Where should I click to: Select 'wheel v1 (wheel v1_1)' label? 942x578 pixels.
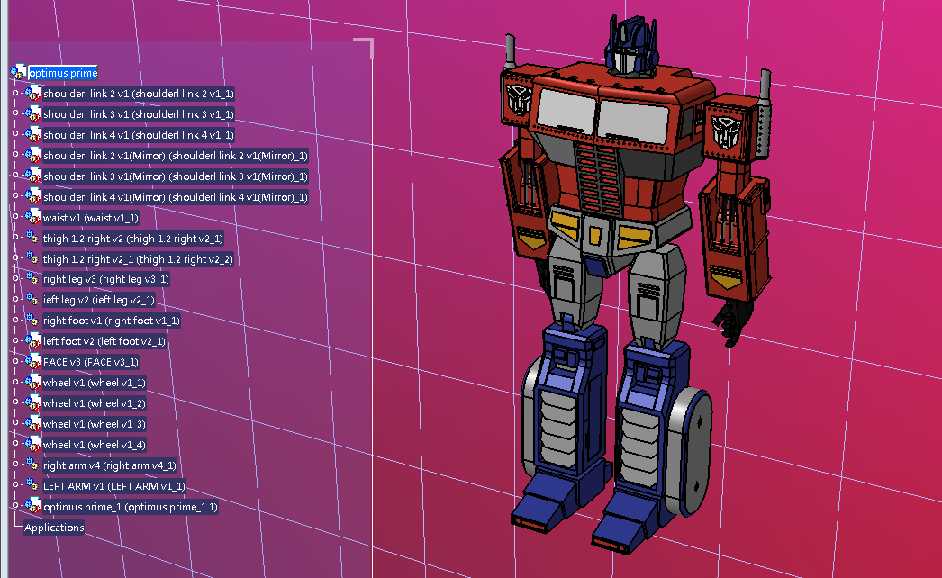pos(95,383)
